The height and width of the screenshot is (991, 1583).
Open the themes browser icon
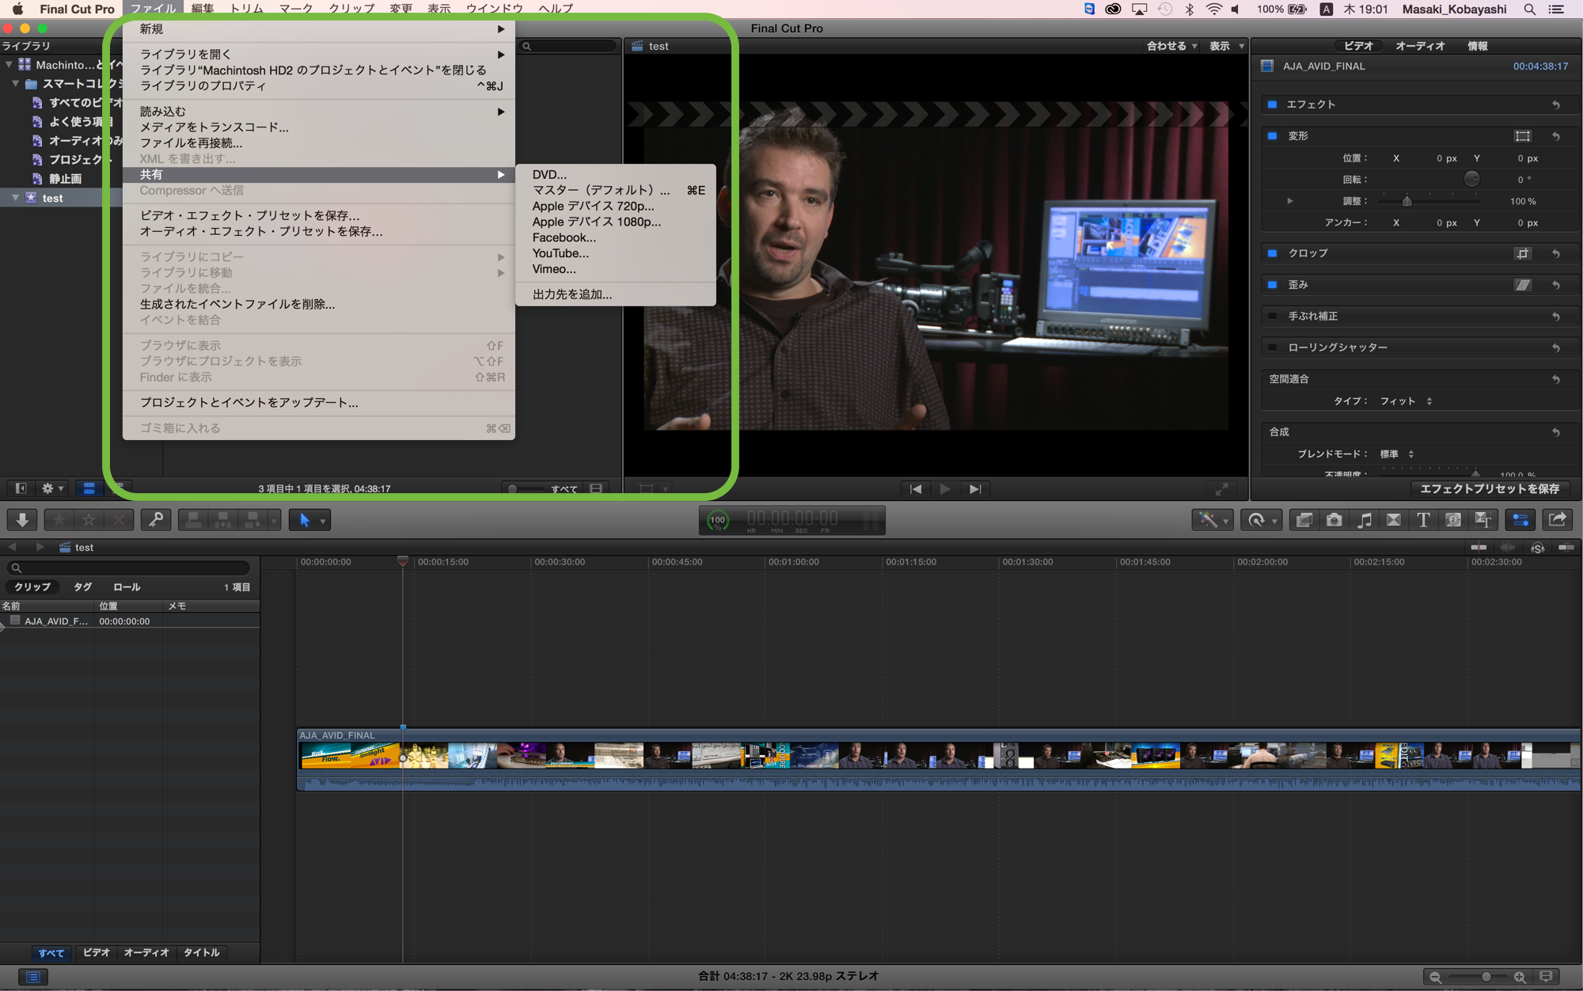tap(1483, 520)
